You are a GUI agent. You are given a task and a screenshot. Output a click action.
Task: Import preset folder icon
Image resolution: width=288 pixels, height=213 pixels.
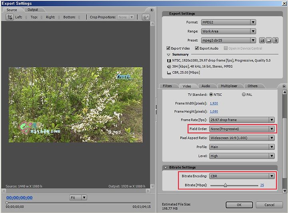[269, 40]
